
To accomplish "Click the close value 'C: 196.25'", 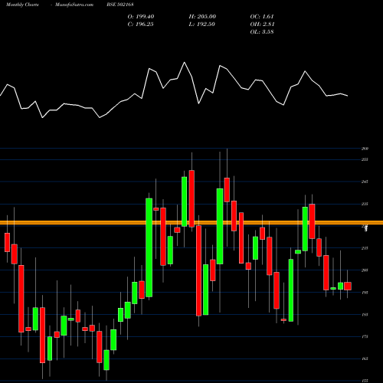I will coord(140,25).
